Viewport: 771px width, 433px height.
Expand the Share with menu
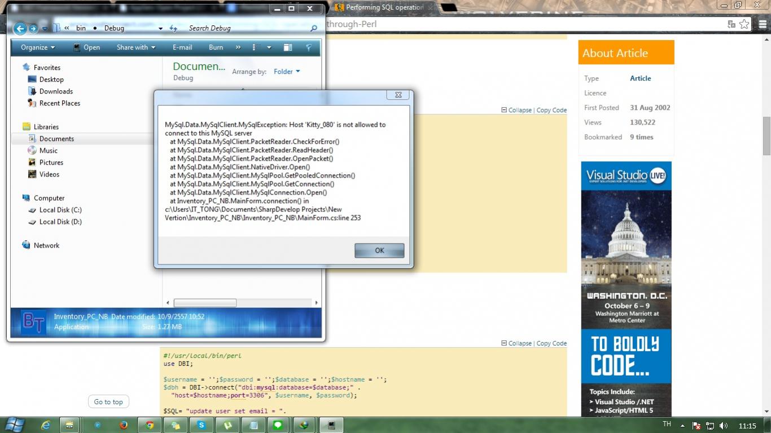(136, 47)
